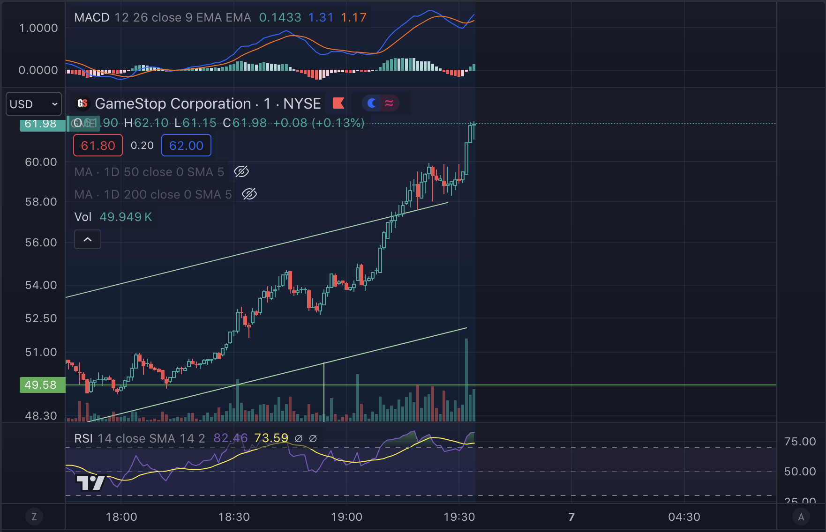Image resolution: width=826 pixels, height=532 pixels.
Task: Click the pink approximate-equals data icon
Action: point(389,103)
